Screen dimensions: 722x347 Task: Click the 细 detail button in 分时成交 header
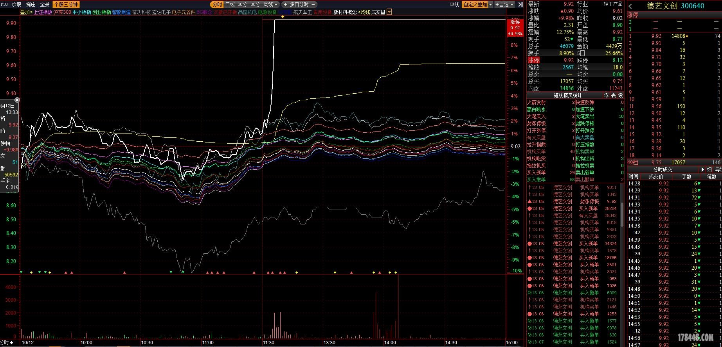[x=709, y=169]
